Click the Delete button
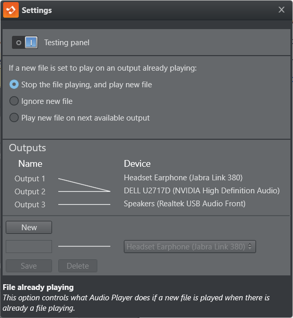 (x=78, y=266)
